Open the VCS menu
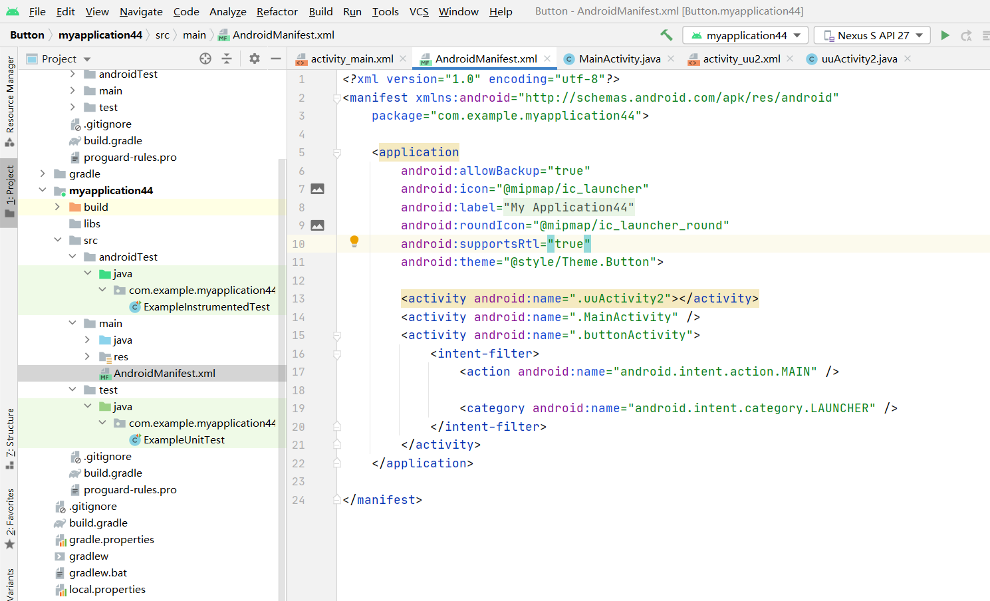 [419, 11]
